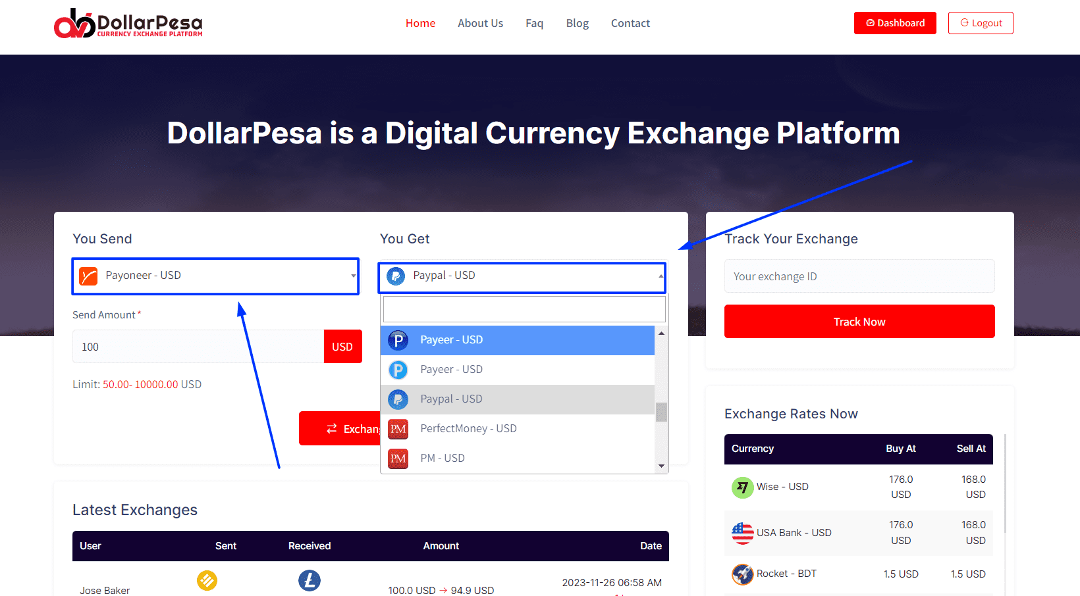1080x596 pixels.
Task: Click the Wise currency icon
Action: point(742,487)
